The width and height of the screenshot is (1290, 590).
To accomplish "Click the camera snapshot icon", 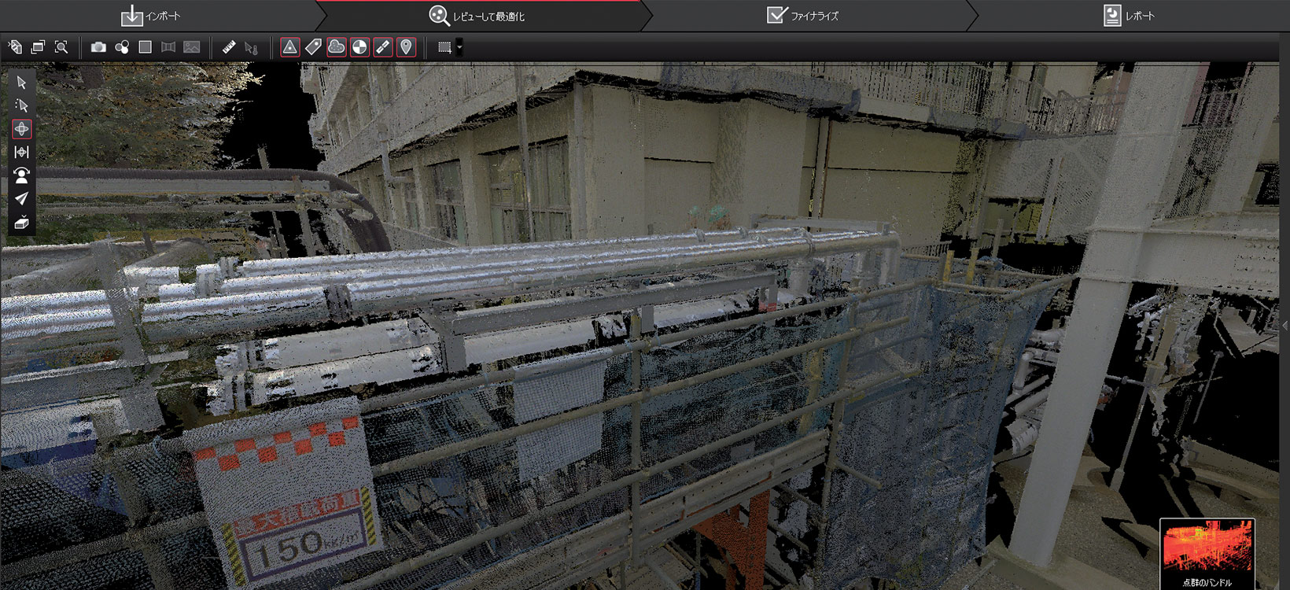I will click(x=98, y=47).
